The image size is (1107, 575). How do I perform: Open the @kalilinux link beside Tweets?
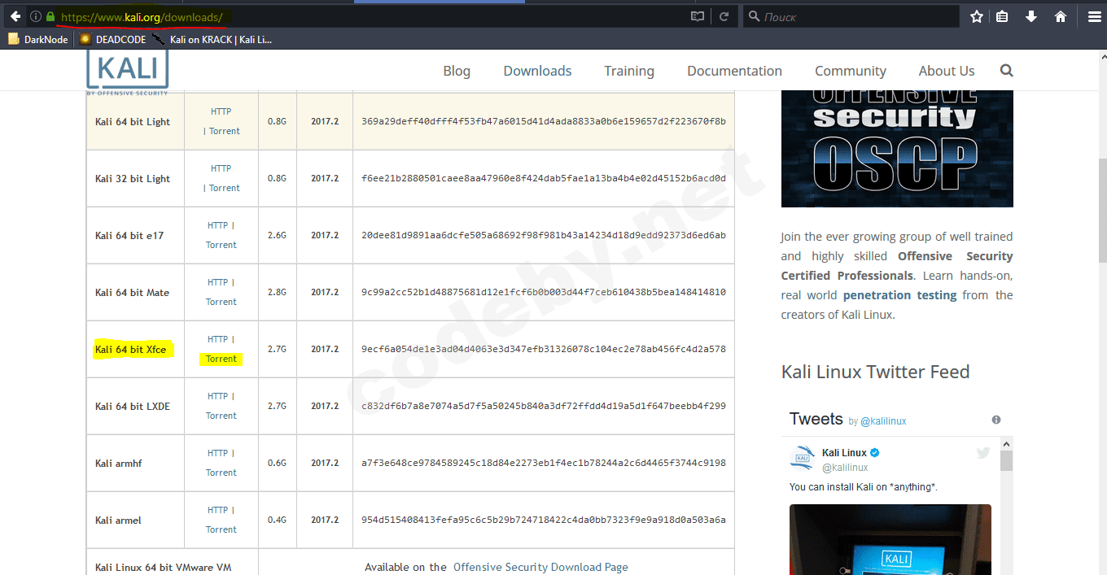pyautogui.click(x=883, y=421)
